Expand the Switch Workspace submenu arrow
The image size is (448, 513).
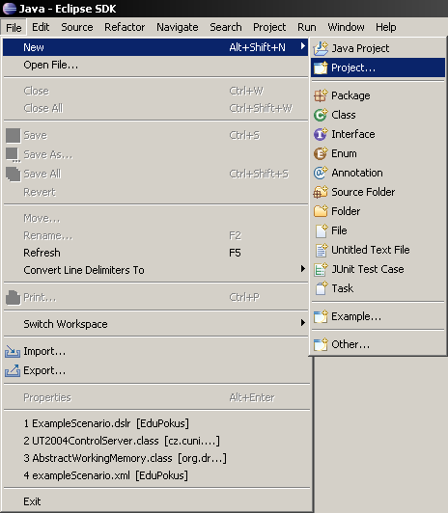[303, 323]
